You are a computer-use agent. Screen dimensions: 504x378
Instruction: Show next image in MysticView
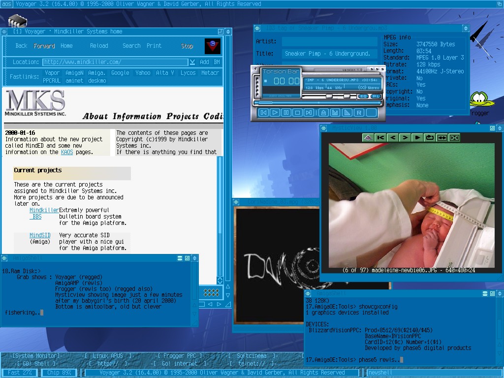pyautogui.click(x=405, y=138)
